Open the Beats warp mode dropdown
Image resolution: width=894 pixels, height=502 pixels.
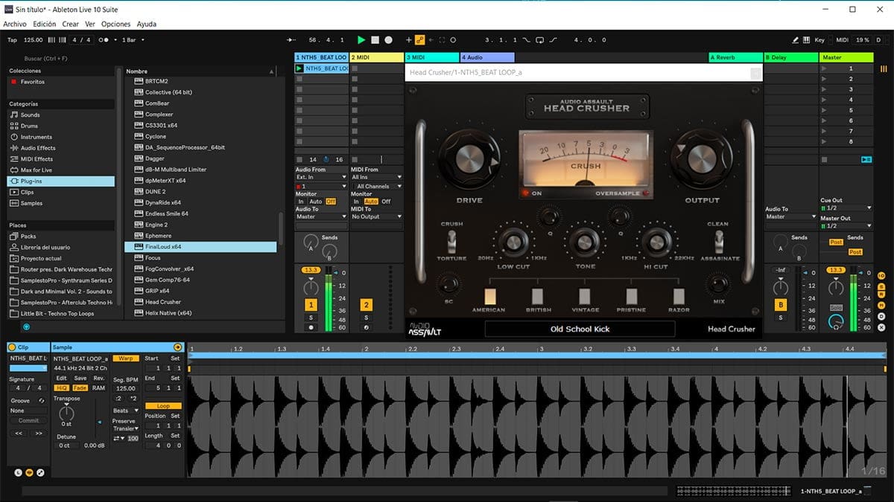coord(126,411)
